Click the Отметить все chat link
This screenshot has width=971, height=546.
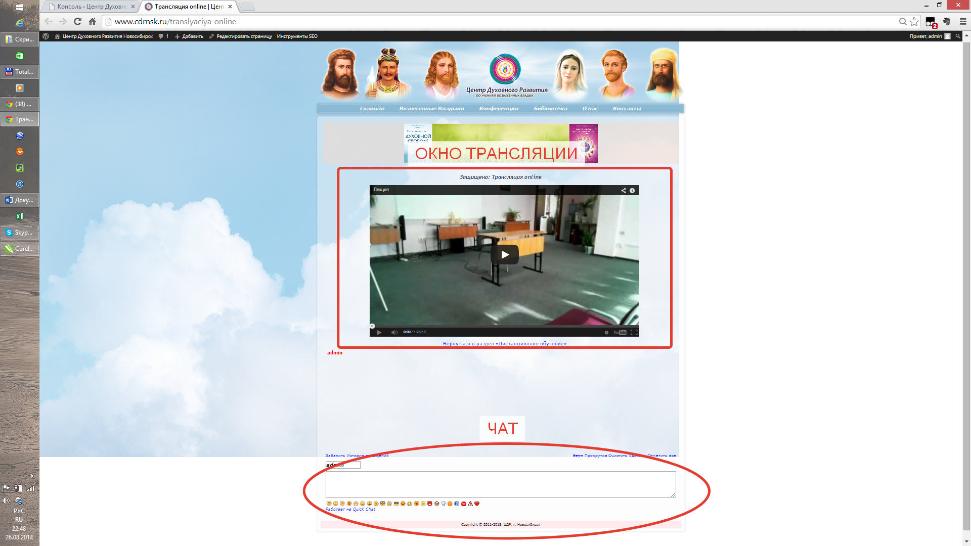(x=662, y=456)
